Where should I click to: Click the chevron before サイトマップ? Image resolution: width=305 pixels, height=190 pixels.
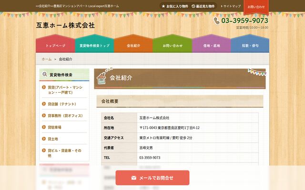pos(222,6)
